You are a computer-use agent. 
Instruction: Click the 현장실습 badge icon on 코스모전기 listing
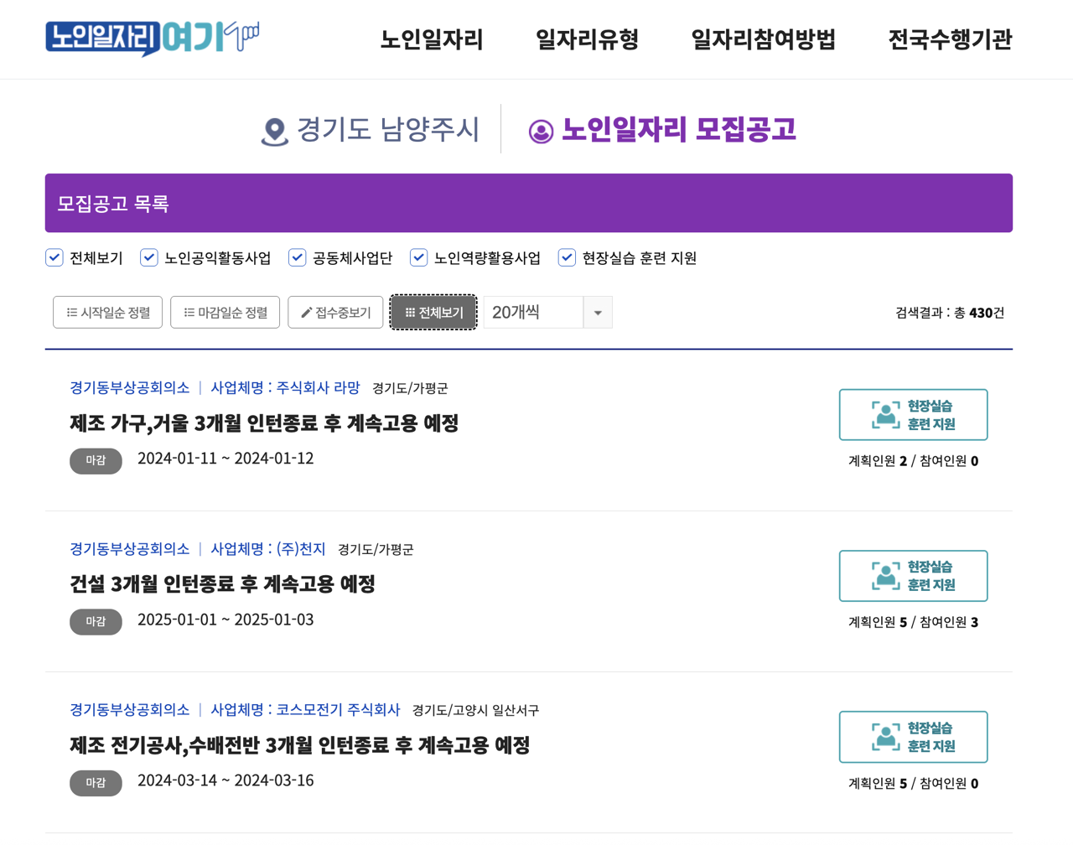[884, 737]
